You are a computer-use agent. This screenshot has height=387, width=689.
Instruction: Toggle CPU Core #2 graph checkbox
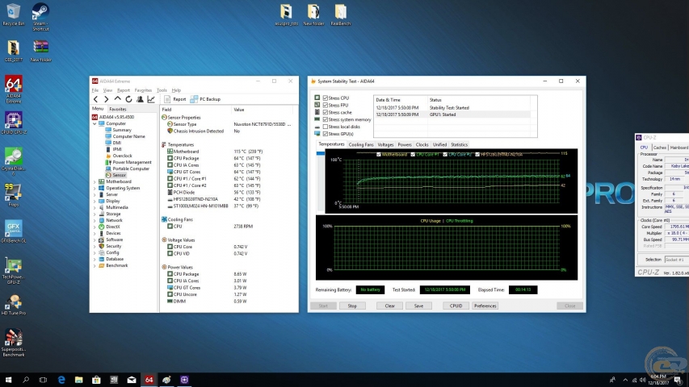point(445,155)
